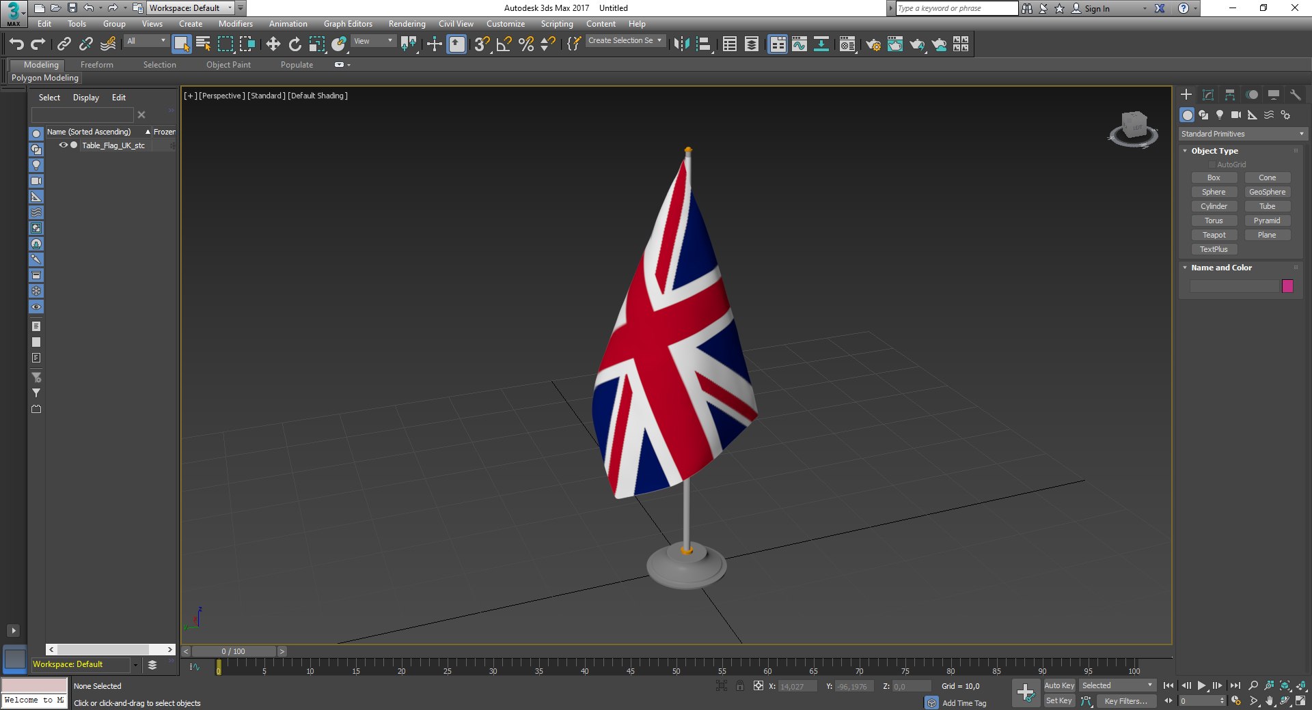Create a Teapot primitive button
Image resolution: width=1312 pixels, height=710 pixels.
(1214, 235)
